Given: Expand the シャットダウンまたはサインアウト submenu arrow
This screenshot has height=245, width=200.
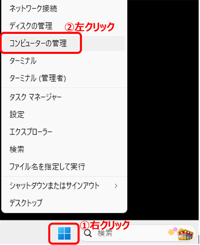Looking at the screenshot, I should click(x=116, y=186).
